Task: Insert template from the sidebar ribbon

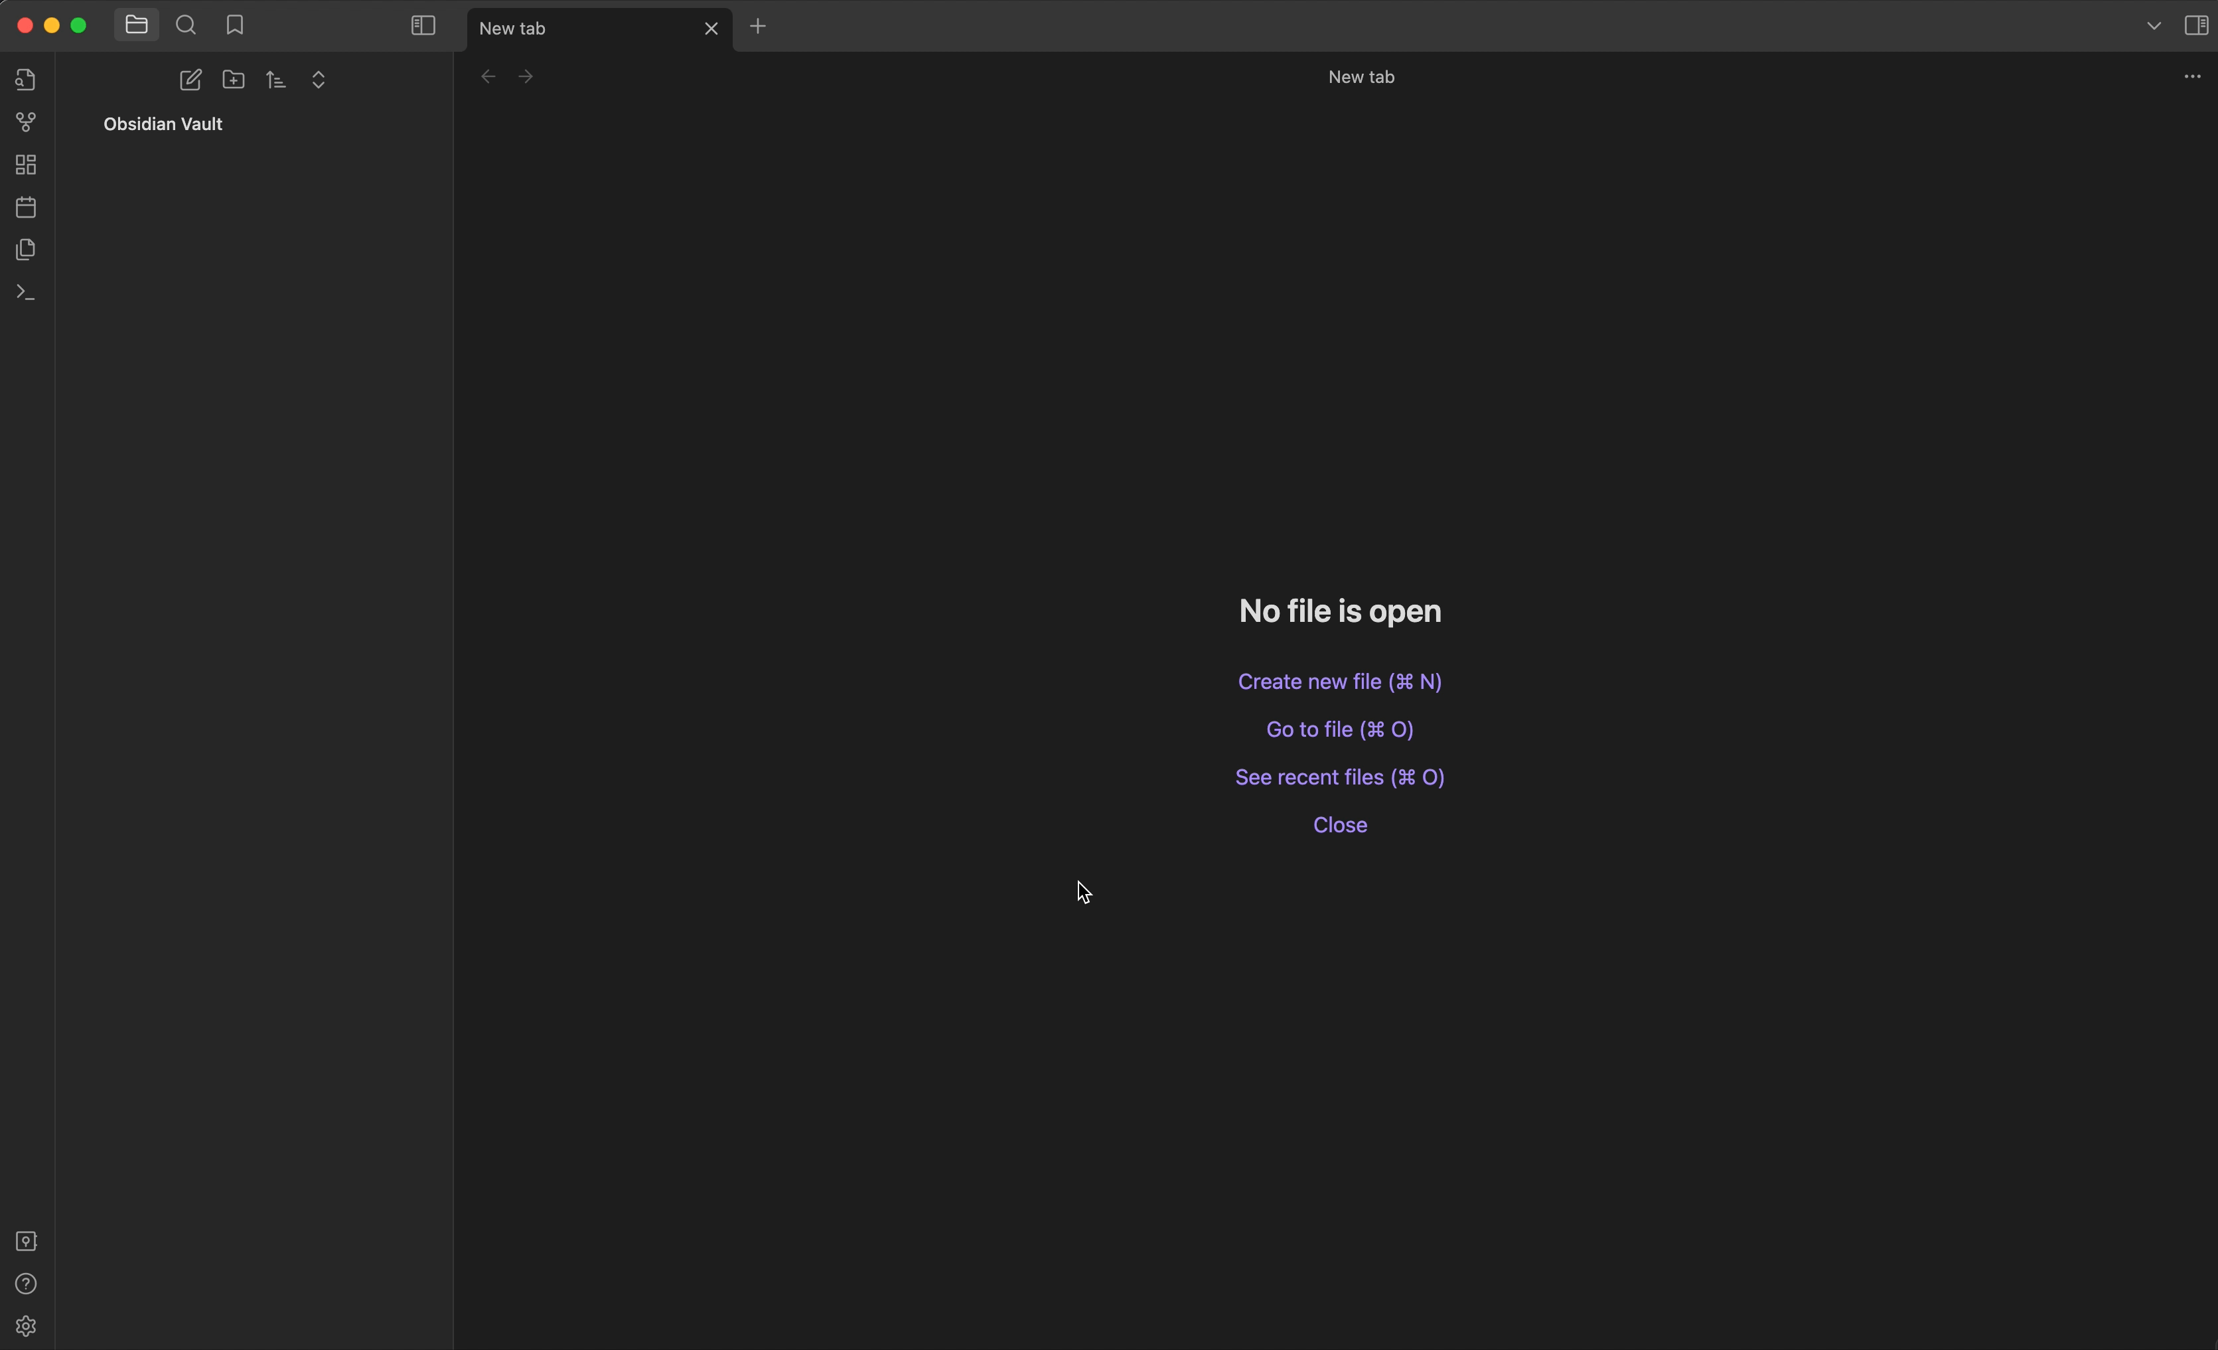Action: coord(25,250)
